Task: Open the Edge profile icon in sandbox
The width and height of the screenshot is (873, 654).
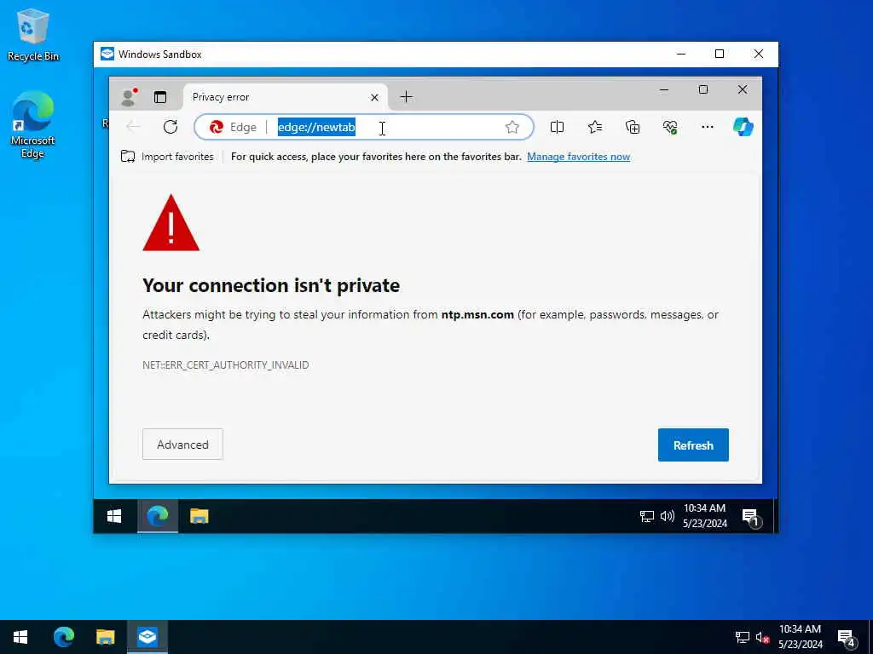Action: tap(129, 97)
